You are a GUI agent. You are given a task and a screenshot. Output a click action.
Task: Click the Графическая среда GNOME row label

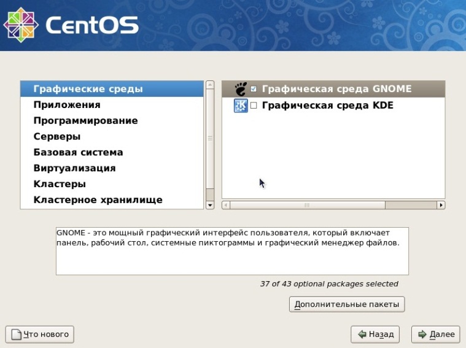[336, 89]
